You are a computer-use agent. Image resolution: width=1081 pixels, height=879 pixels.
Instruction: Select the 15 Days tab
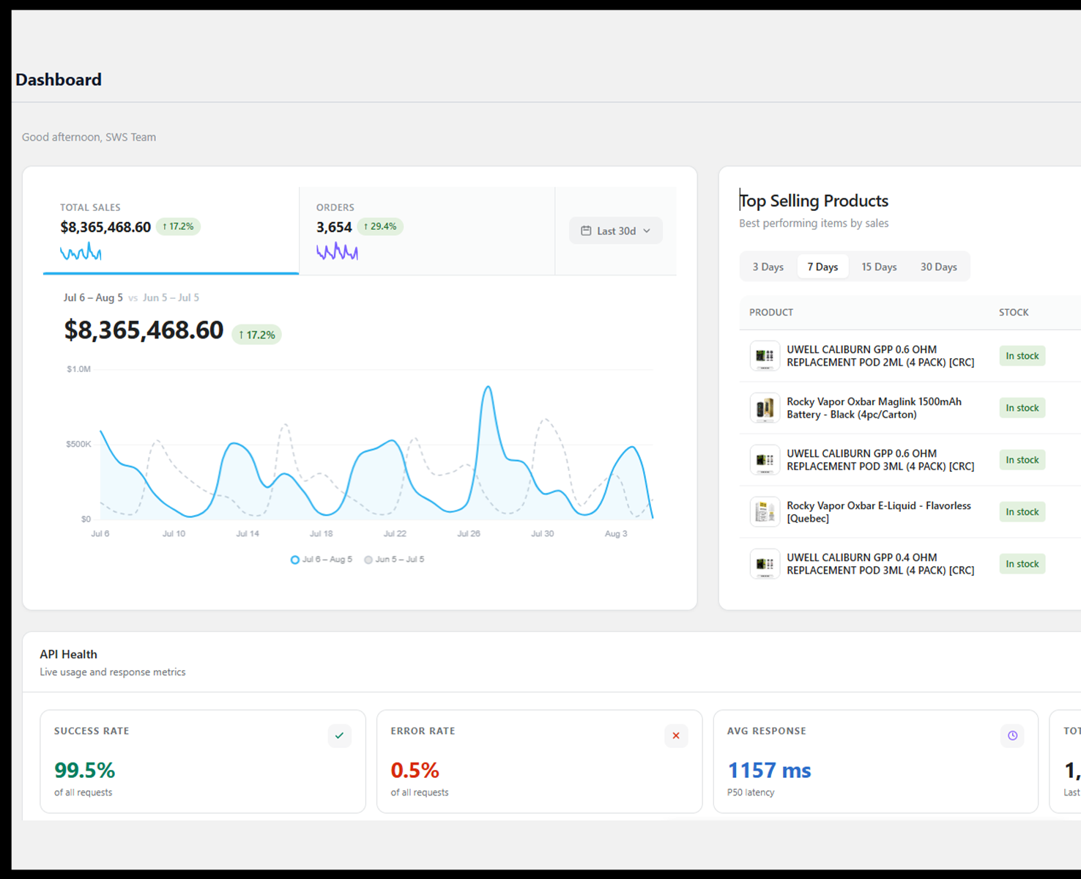click(x=879, y=267)
